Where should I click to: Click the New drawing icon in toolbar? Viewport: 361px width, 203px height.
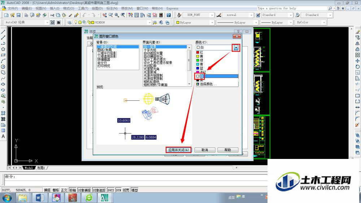pyautogui.click(x=6, y=15)
